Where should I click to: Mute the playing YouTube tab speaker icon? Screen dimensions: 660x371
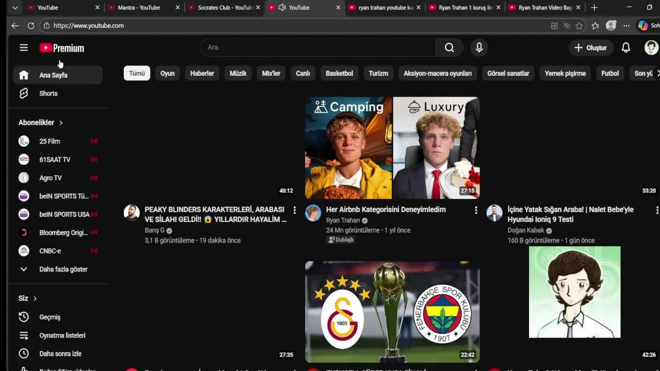click(282, 8)
